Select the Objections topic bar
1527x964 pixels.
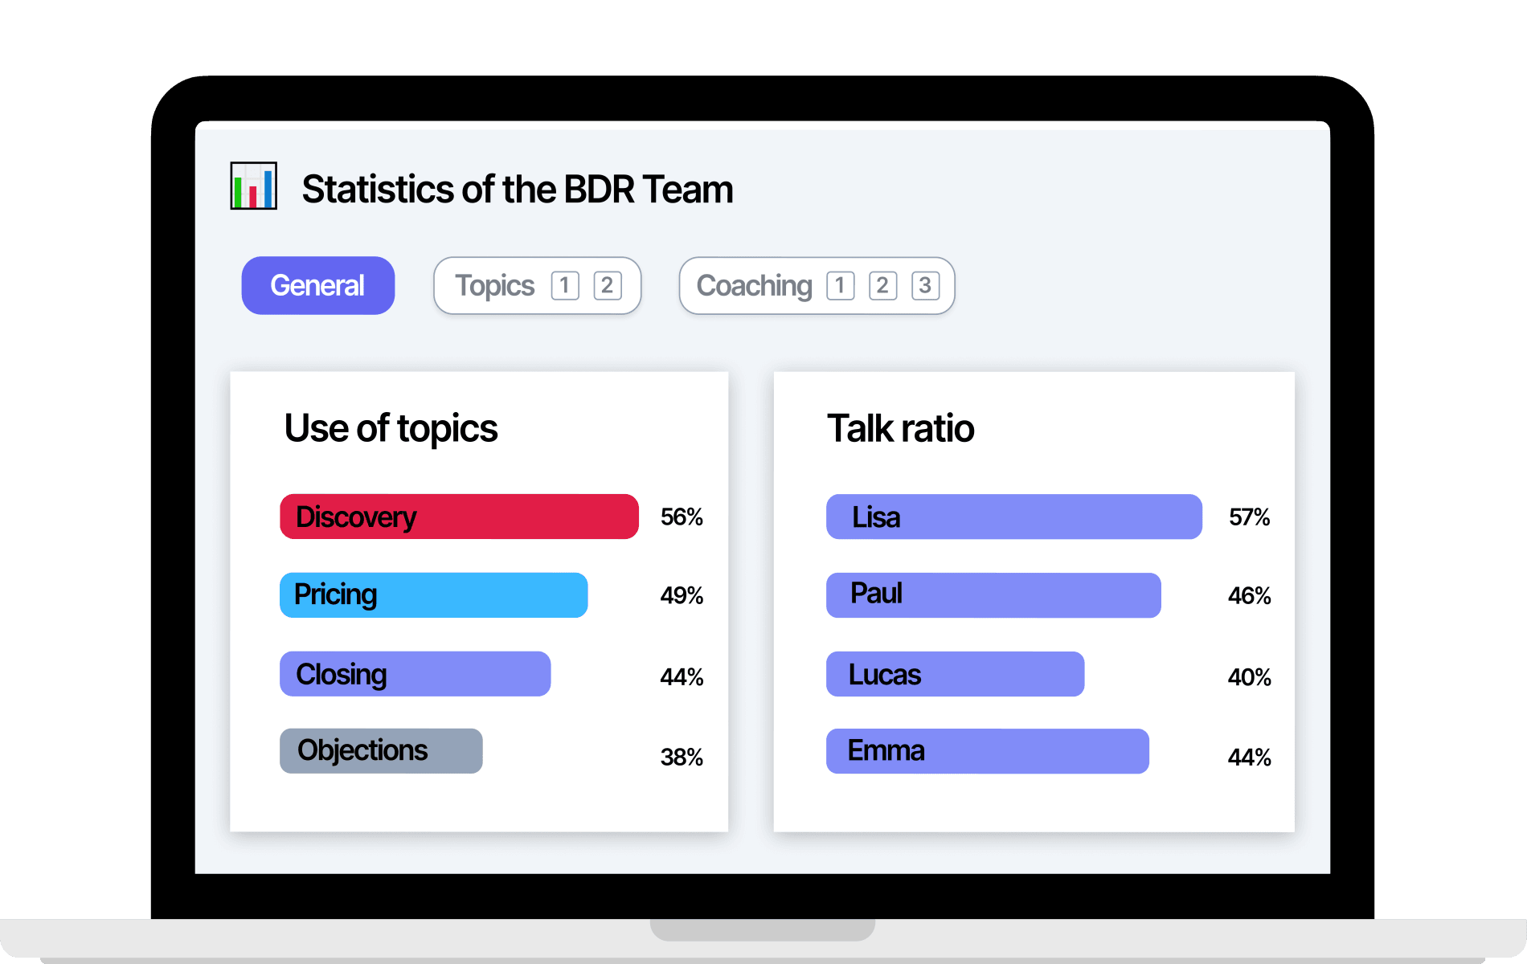coord(380,750)
